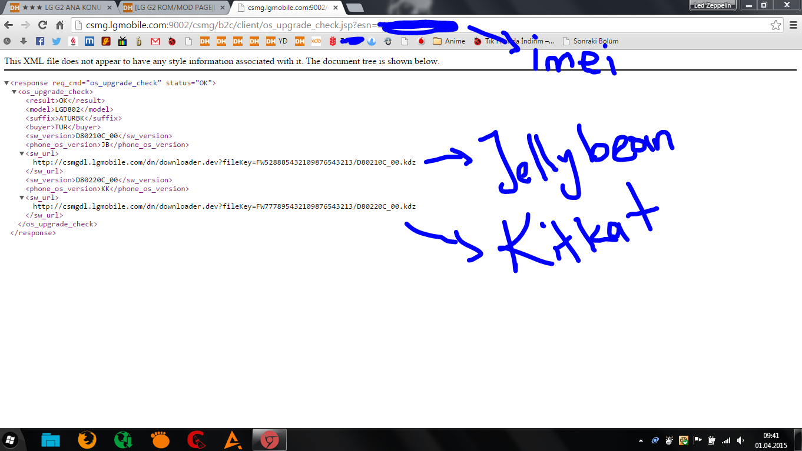This screenshot has width=802, height=451.
Task: Launch Firefox from the taskbar
Action: click(x=87, y=440)
